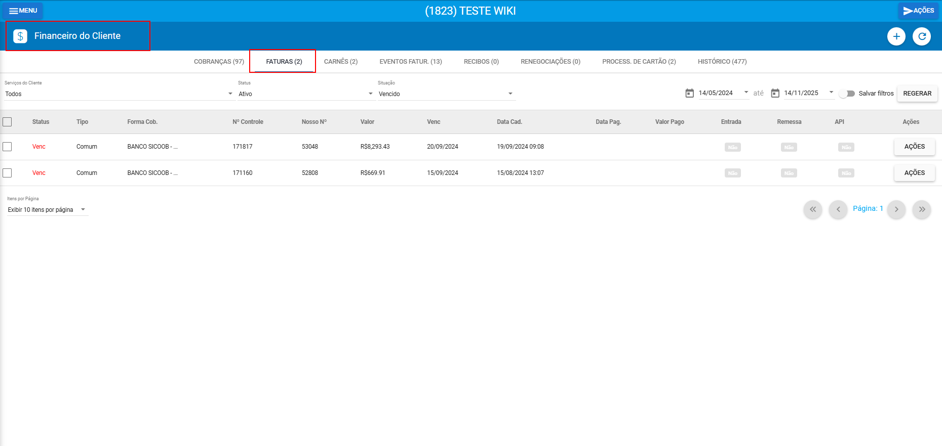Screen dimensions: 942x446
Task: Switch to HISTÓRICO (477) tab
Action: tap(722, 62)
